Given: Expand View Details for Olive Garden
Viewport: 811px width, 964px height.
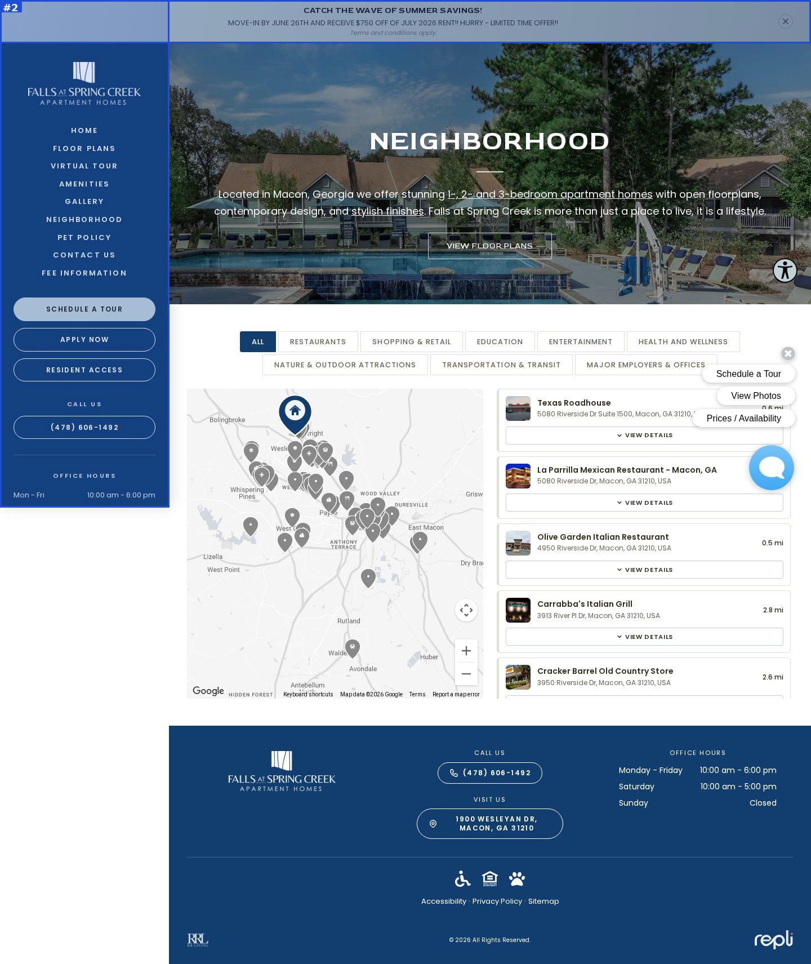Looking at the screenshot, I should pos(644,570).
